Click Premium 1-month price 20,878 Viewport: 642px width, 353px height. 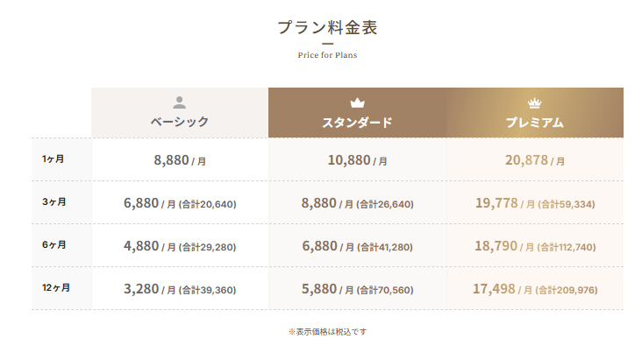(x=526, y=160)
